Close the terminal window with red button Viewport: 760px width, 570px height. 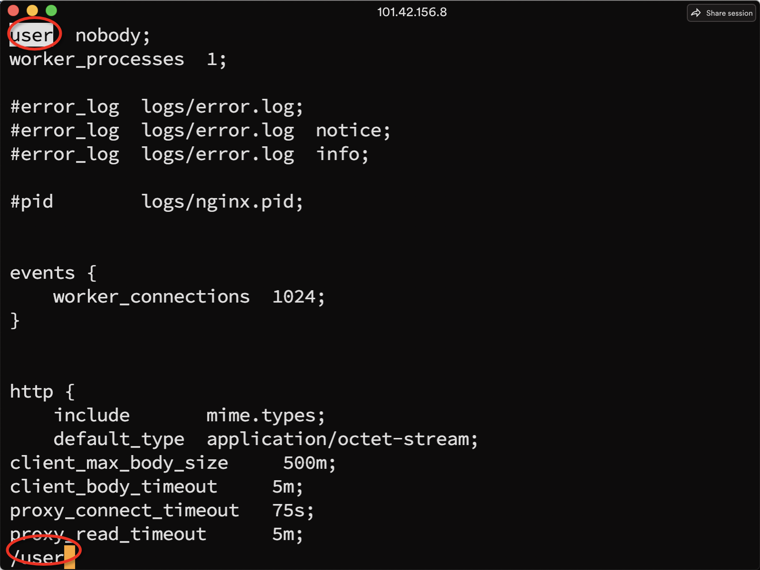tap(13, 10)
